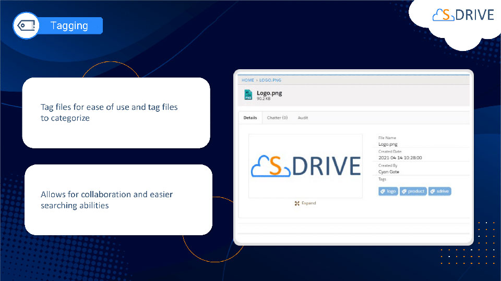Select the Details tab
501x281 pixels.
[250, 118]
